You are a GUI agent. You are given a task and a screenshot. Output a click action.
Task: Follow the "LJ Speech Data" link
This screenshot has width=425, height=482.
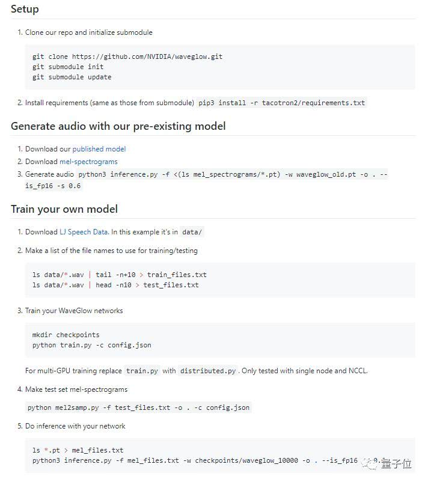tap(84, 232)
